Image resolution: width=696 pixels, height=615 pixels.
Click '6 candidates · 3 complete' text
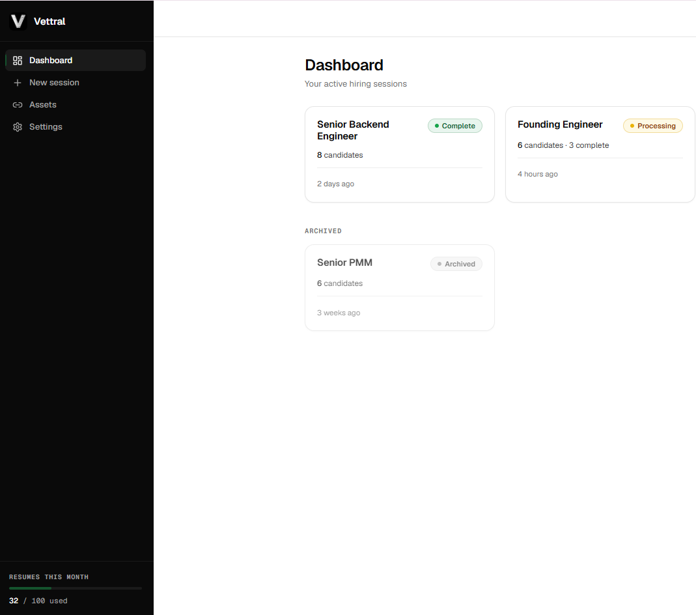563,145
